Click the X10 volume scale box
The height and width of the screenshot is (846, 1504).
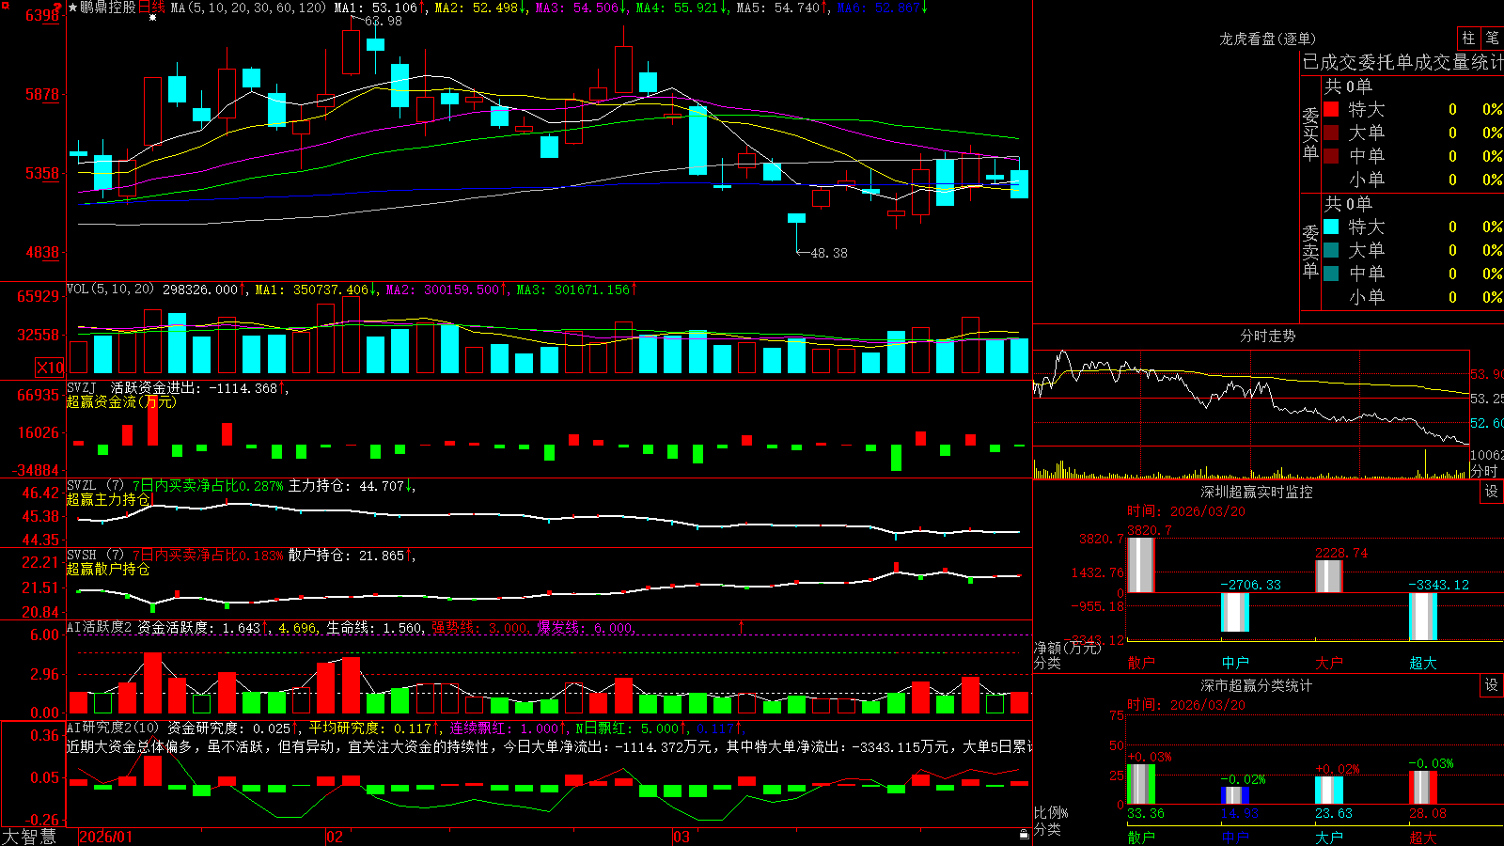pos(50,368)
